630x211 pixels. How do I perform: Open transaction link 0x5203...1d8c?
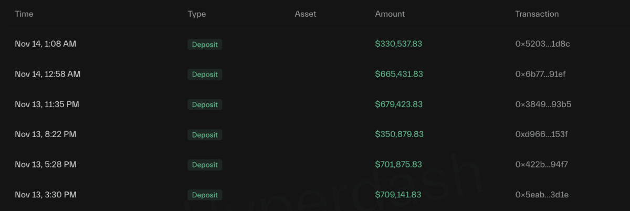tap(542, 44)
